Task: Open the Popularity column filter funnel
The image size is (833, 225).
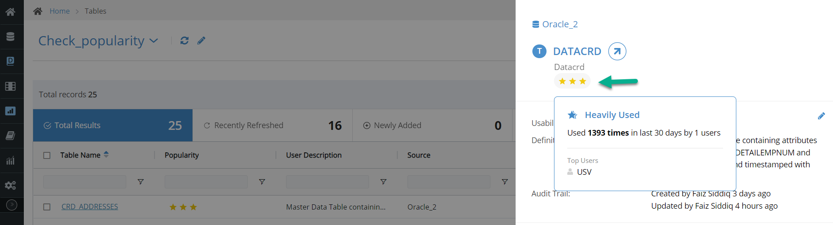Action: pyautogui.click(x=262, y=182)
